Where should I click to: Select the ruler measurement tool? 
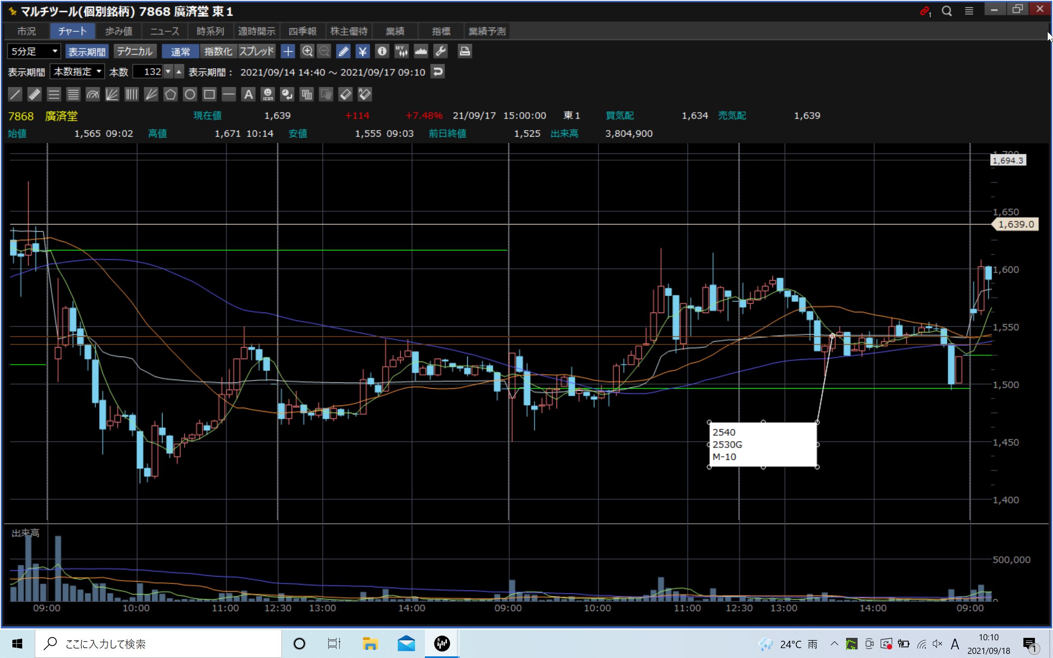[x=35, y=95]
